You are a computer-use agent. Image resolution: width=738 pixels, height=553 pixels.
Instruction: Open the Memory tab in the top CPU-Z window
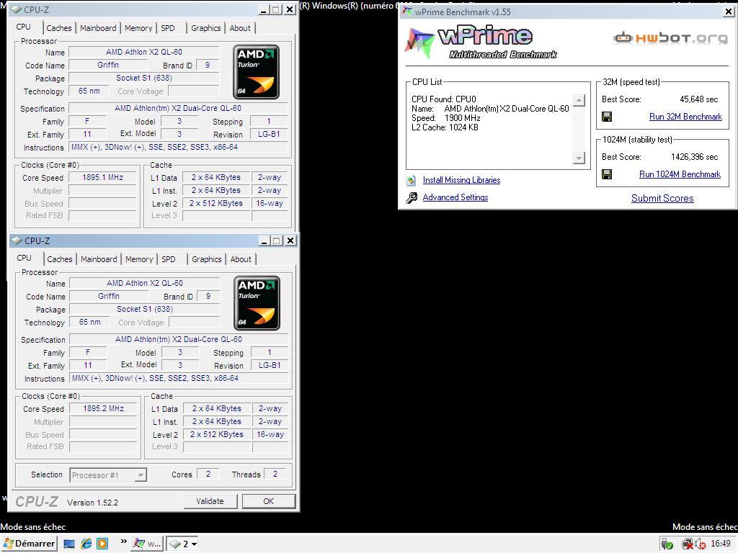138,28
